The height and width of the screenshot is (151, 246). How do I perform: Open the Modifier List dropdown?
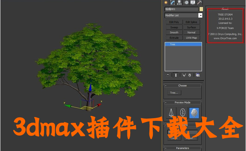pyautogui.click(x=200, y=15)
